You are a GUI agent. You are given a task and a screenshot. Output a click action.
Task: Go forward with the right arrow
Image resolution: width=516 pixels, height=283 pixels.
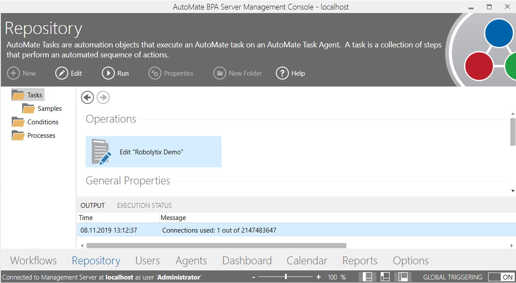(103, 97)
